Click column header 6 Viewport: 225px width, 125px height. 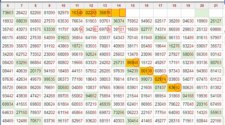point(7,6)
